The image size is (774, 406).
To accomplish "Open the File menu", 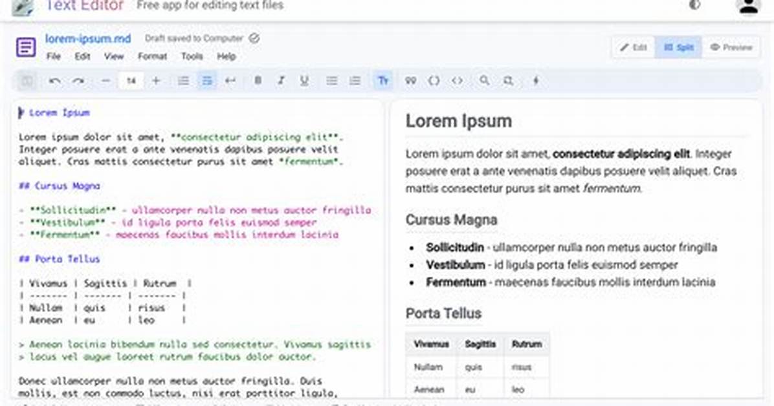I will 53,57.
